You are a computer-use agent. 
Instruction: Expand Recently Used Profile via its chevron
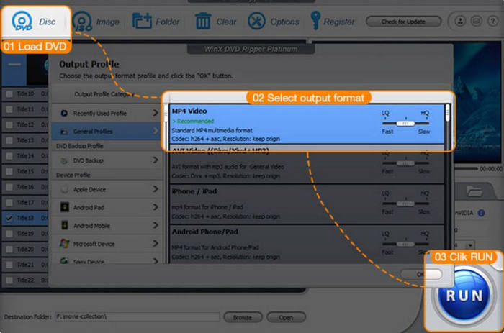tap(156, 113)
